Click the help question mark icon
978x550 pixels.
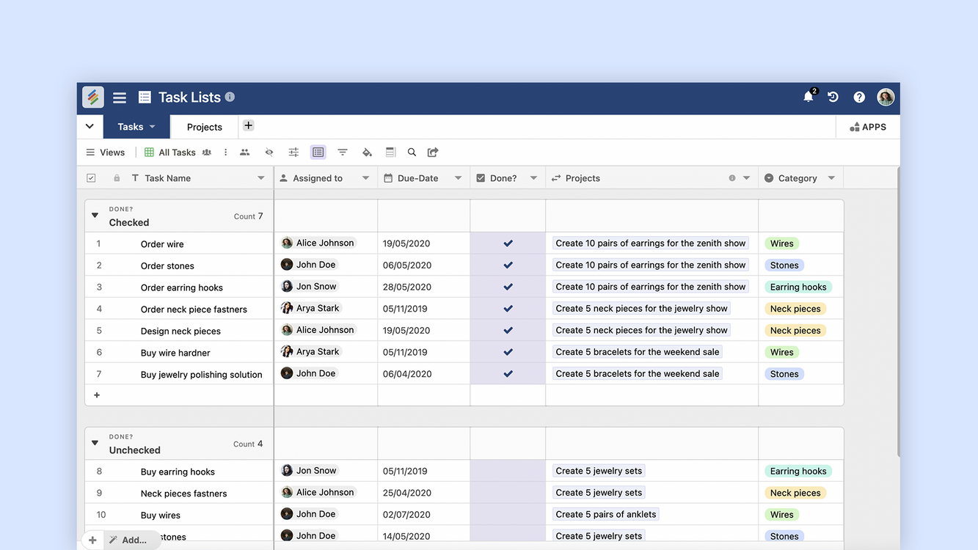[859, 97]
